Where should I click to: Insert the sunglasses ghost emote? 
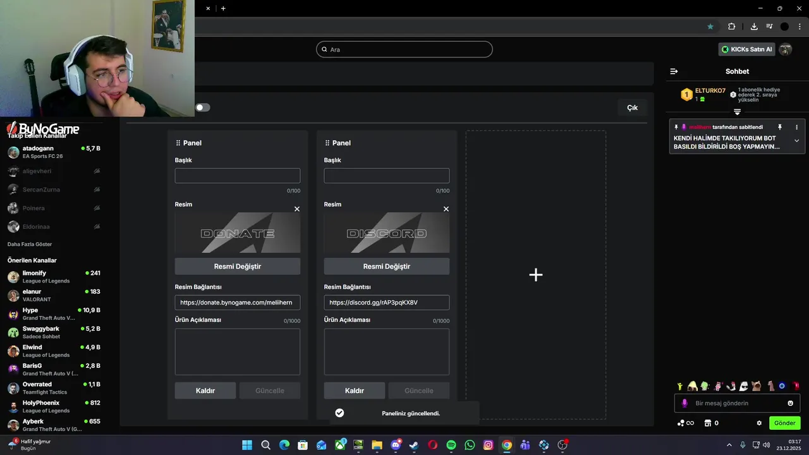[744, 385]
